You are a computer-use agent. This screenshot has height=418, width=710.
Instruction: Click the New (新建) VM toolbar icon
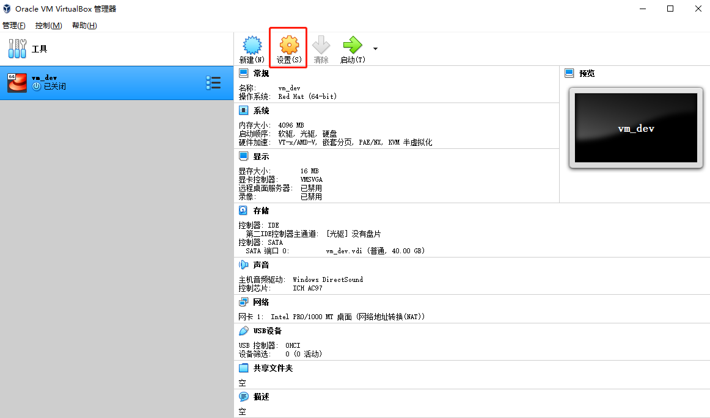click(252, 45)
